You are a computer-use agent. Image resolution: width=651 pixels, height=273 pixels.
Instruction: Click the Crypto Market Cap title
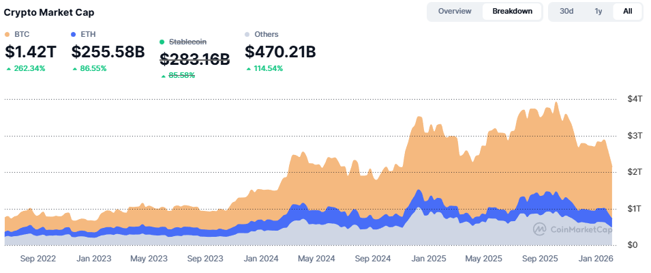coord(49,12)
